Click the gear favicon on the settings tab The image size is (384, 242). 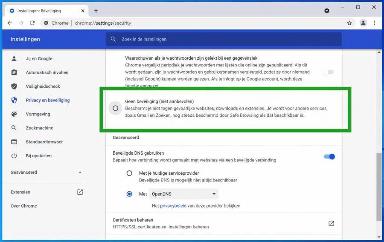(x=12, y=11)
